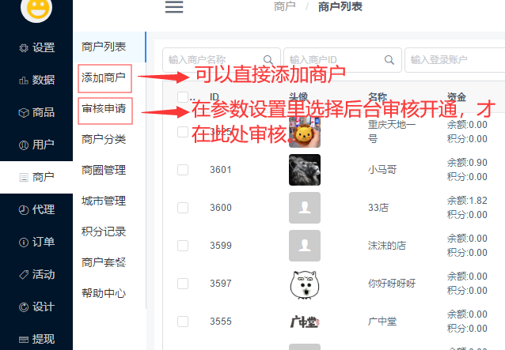Open the 活动 tag section
Viewport: 505px width, 350px height.
click(x=36, y=274)
